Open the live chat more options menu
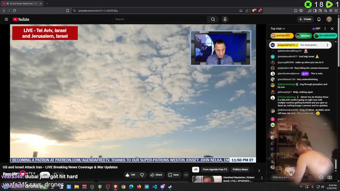340x191 pixels. (325, 29)
